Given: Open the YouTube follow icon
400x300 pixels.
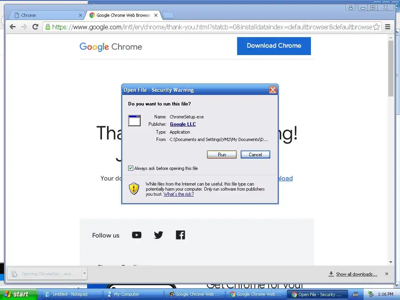Looking at the screenshot, I should pyautogui.click(x=137, y=235).
